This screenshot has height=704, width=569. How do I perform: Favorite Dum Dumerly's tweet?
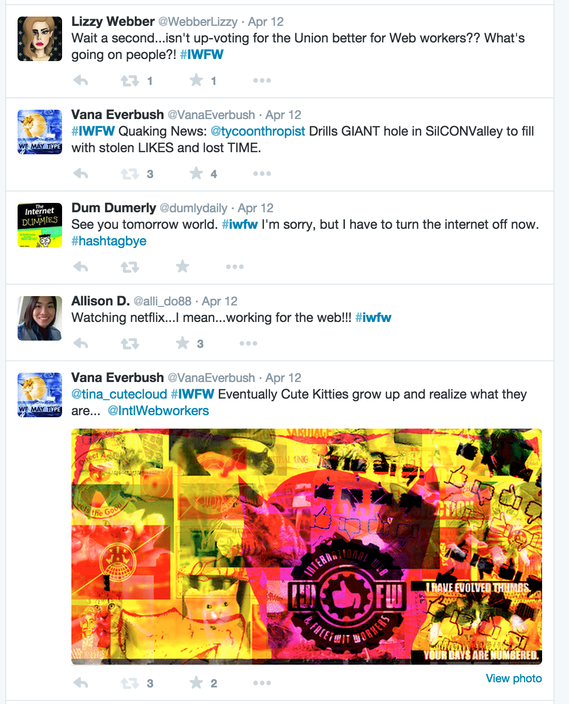[183, 266]
